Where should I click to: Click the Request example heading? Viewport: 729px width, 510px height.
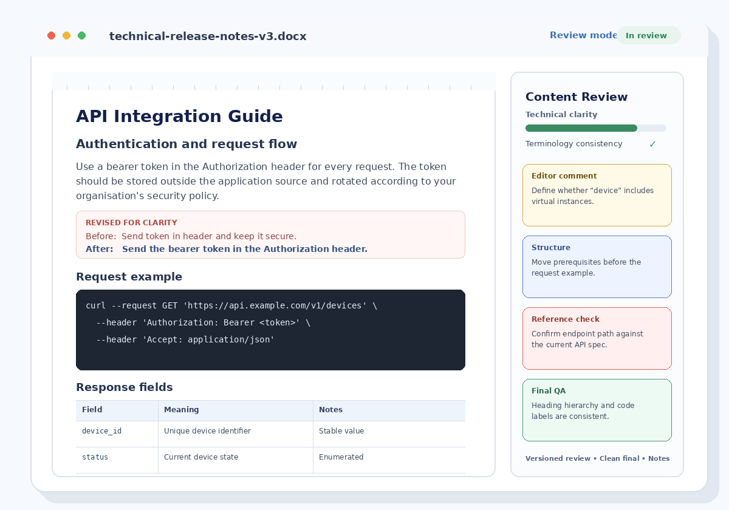click(x=129, y=277)
